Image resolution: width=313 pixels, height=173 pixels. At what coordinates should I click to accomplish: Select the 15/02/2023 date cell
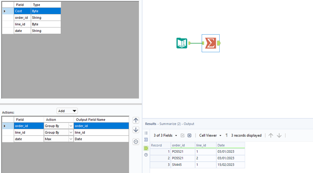(231, 165)
